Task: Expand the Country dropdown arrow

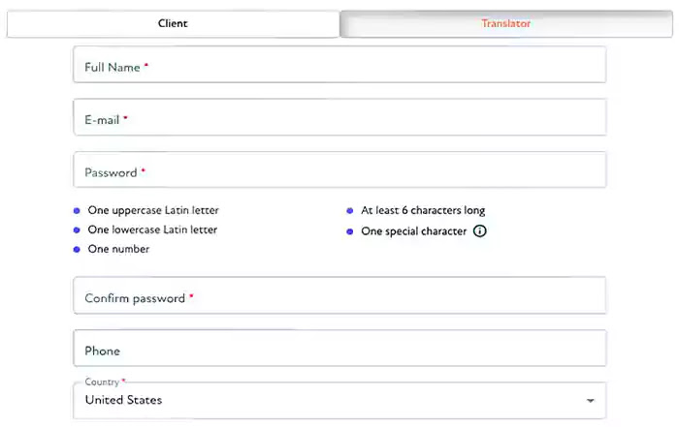Action: [x=590, y=401]
